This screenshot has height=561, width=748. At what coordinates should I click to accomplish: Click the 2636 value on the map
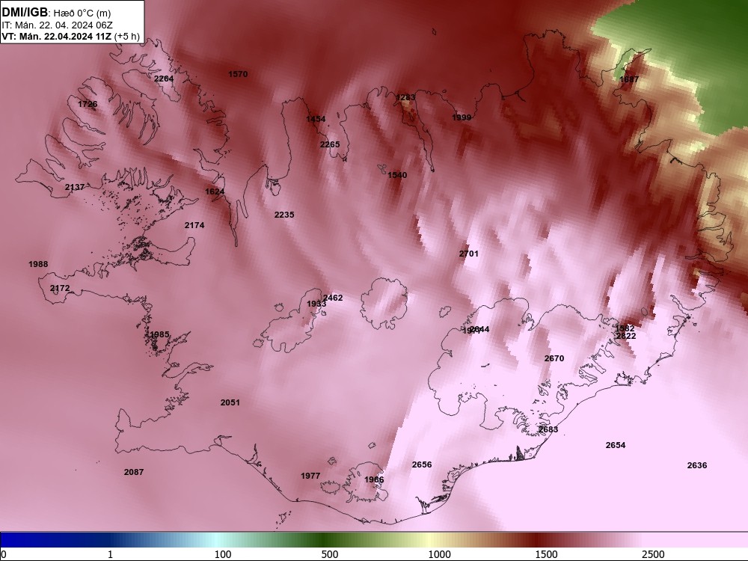pyautogui.click(x=697, y=465)
